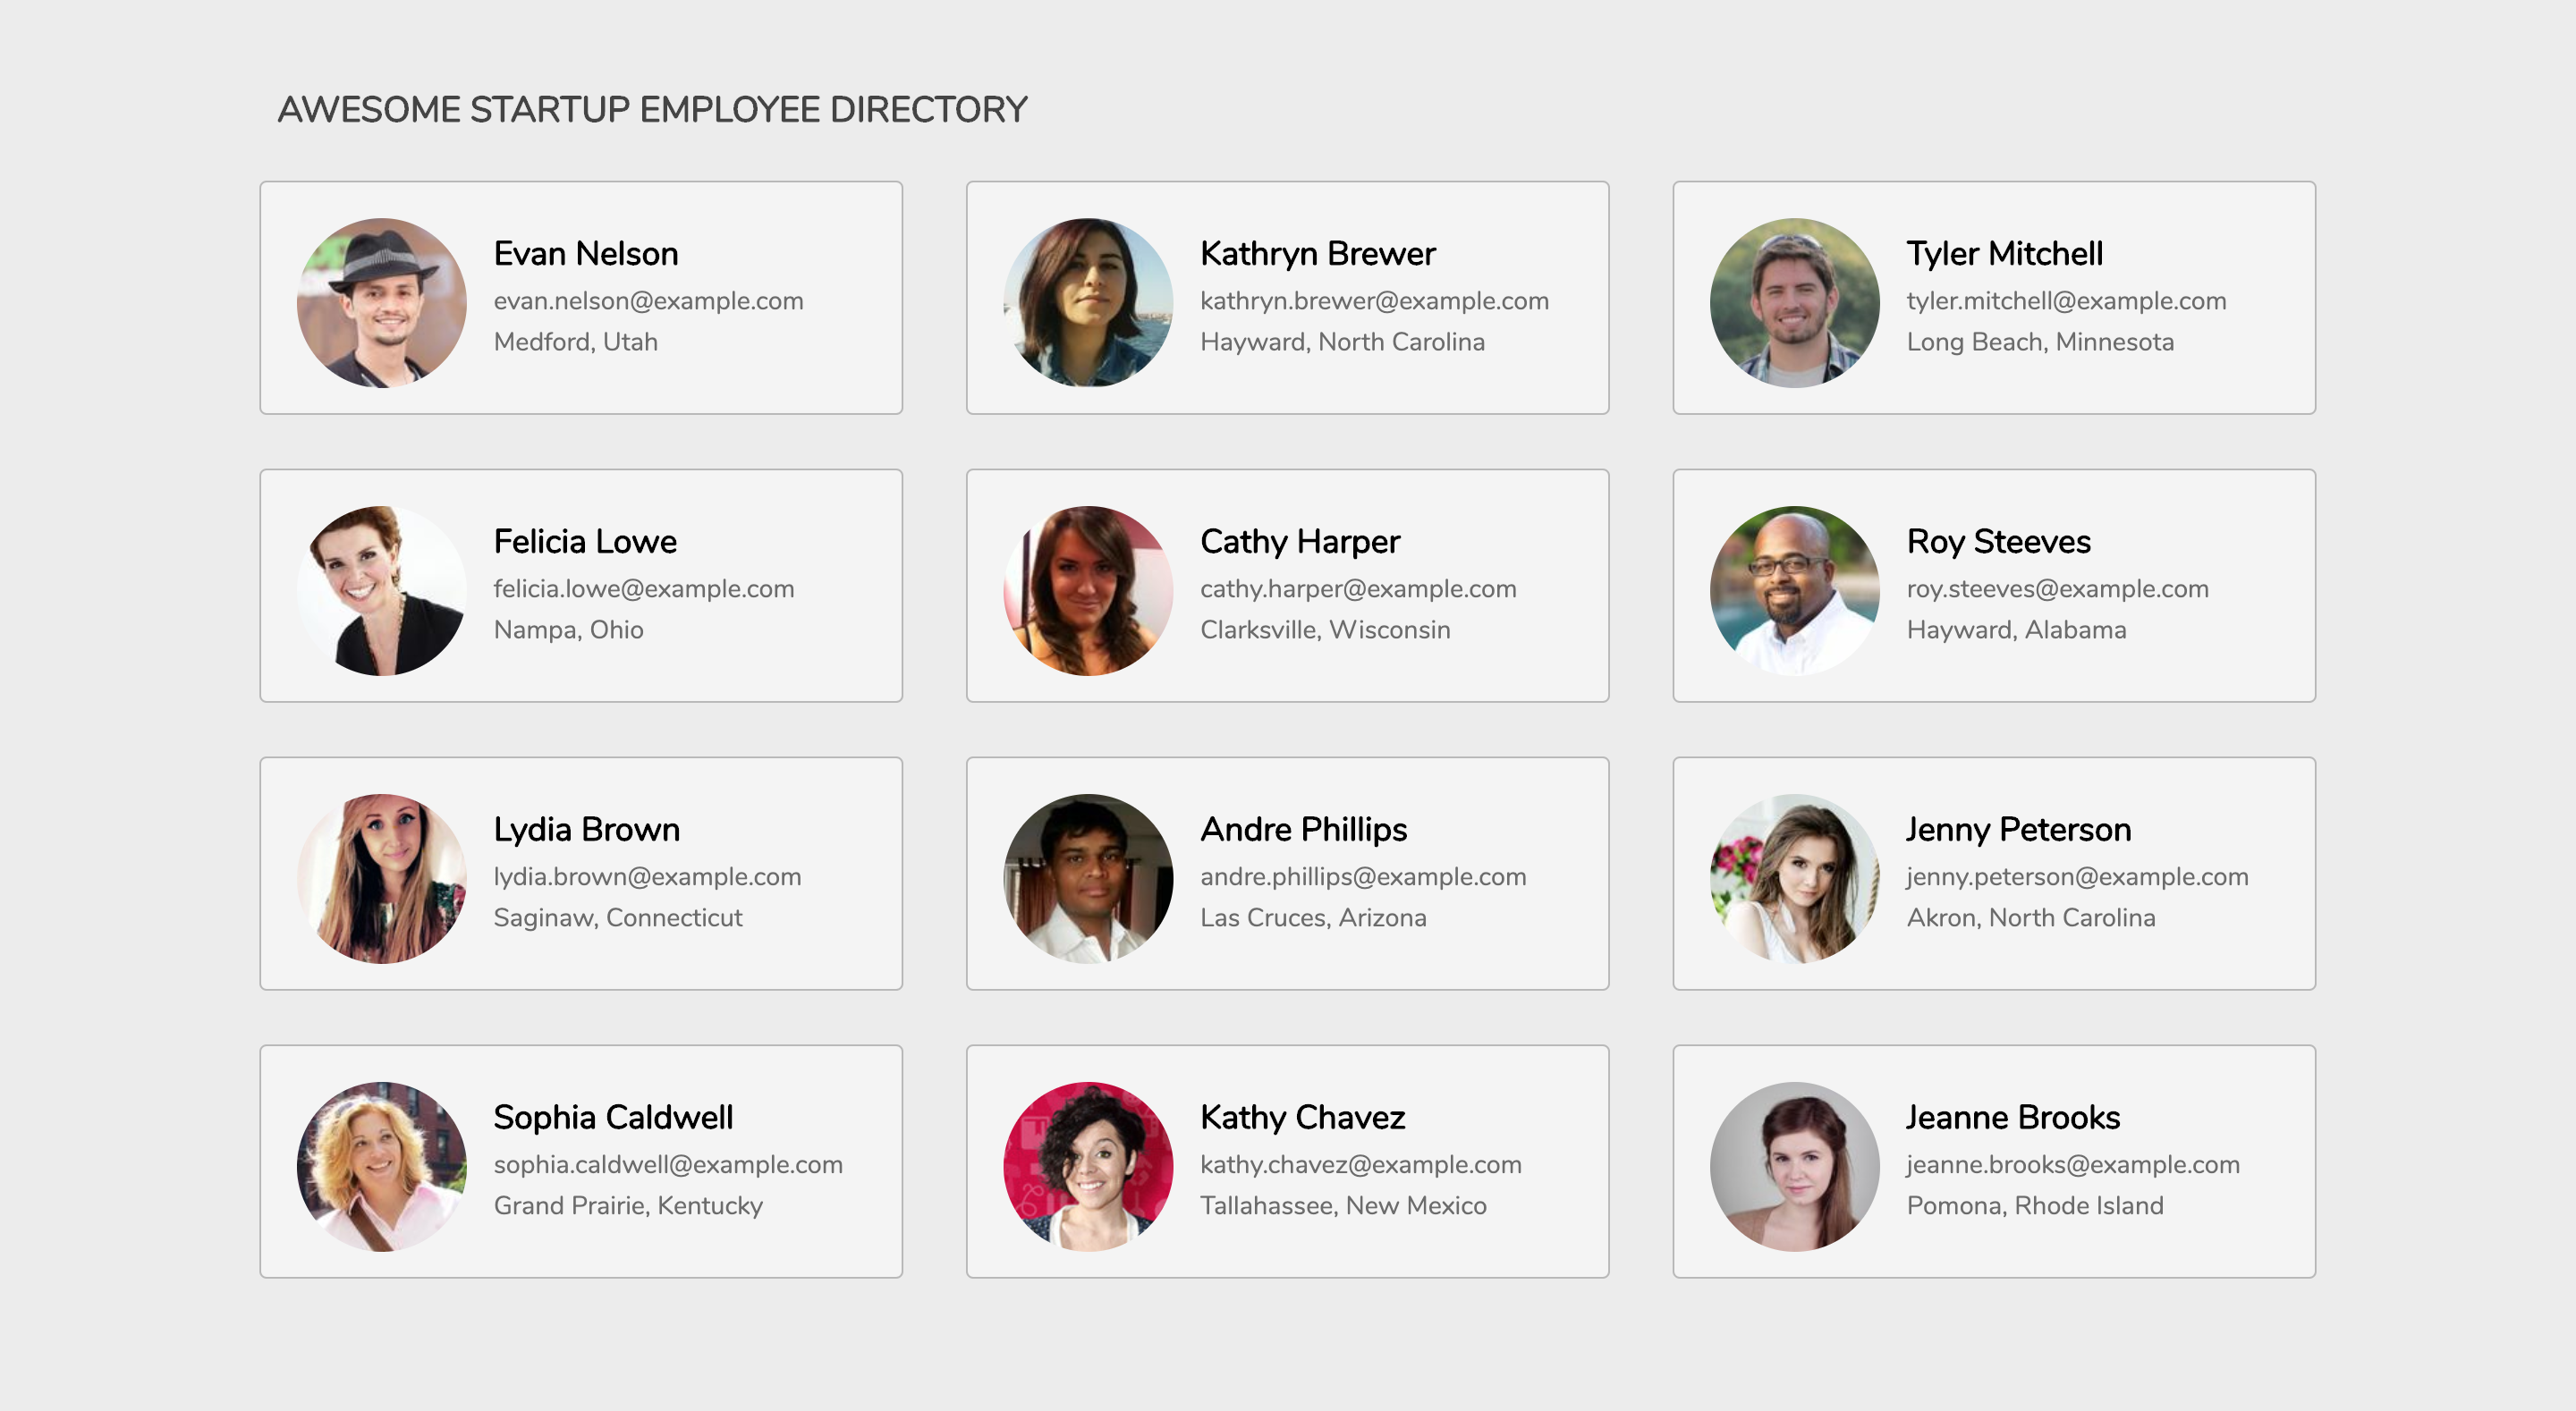Click Tyler Mitchell's profile photo

tap(1794, 303)
